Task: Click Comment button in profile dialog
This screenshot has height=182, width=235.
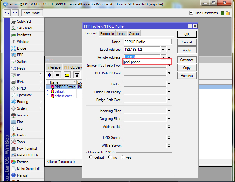Action: point(187,60)
